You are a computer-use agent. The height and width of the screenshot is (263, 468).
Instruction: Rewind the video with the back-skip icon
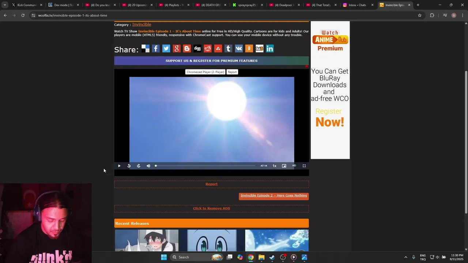click(x=129, y=166)
